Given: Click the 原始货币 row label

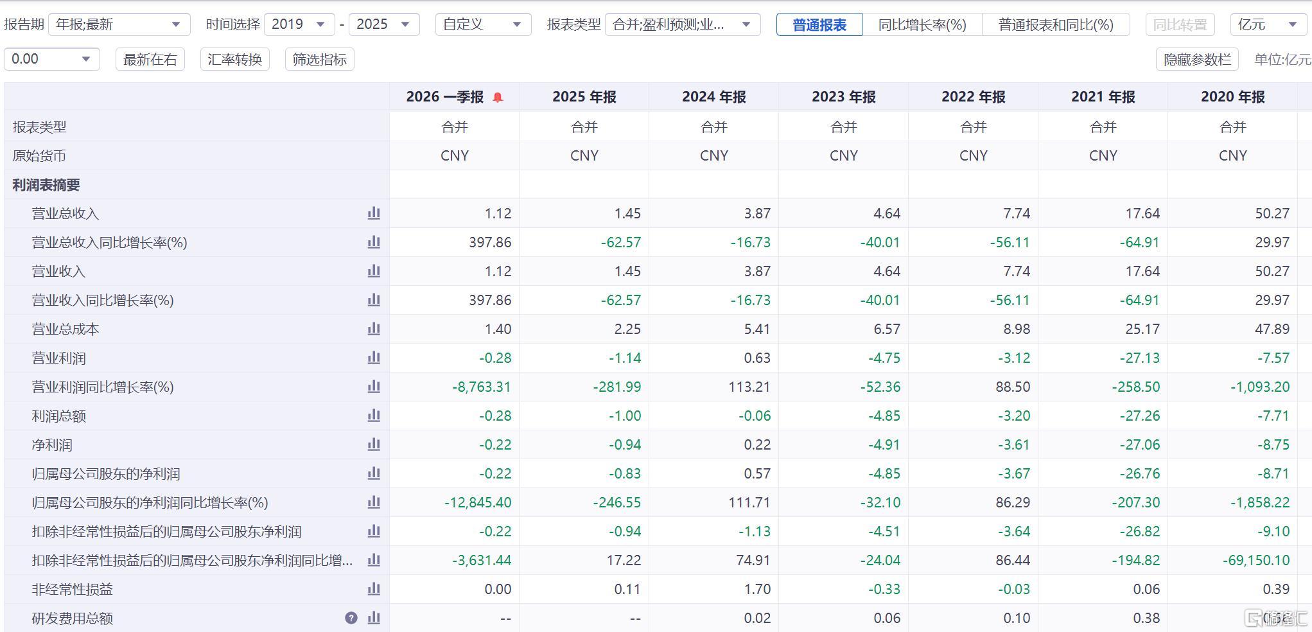Looking at the screenshot, I should 39,156.
